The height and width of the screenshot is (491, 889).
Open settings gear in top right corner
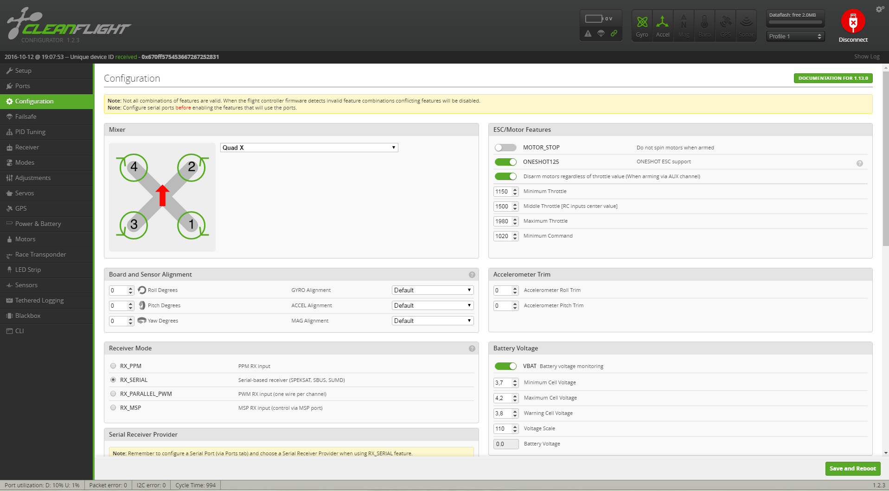880,9
